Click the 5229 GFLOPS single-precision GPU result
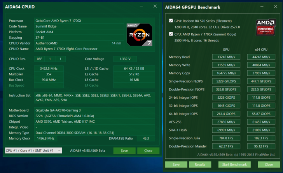 (226, 81)
